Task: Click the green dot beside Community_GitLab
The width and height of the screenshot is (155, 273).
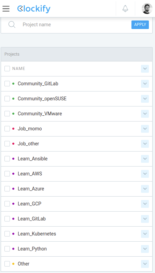Action: pos(13,84)
